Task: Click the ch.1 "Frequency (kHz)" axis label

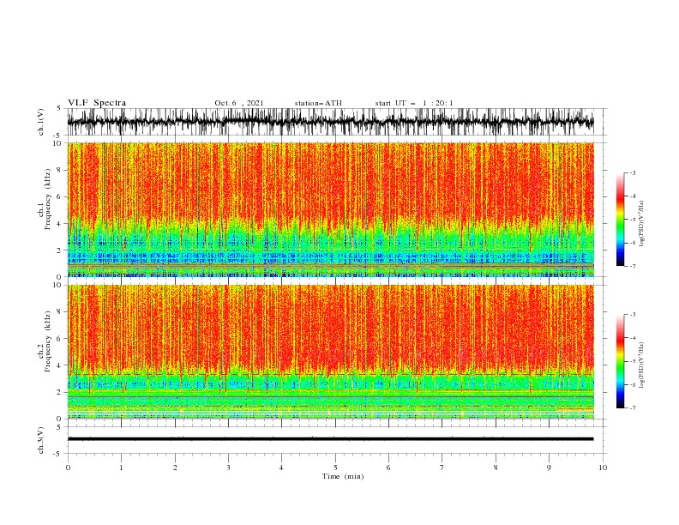Action: [47, 200]
